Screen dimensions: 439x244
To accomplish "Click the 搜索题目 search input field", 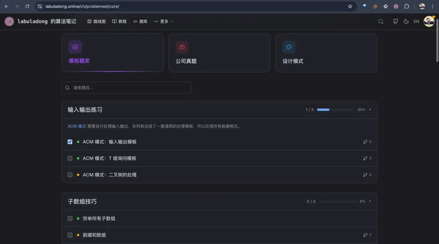I will [x=126, y=88].
